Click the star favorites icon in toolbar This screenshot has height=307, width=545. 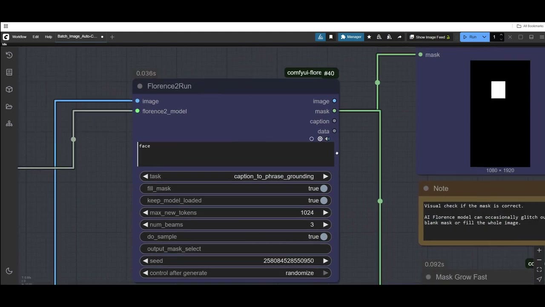(x=369, y=37)
